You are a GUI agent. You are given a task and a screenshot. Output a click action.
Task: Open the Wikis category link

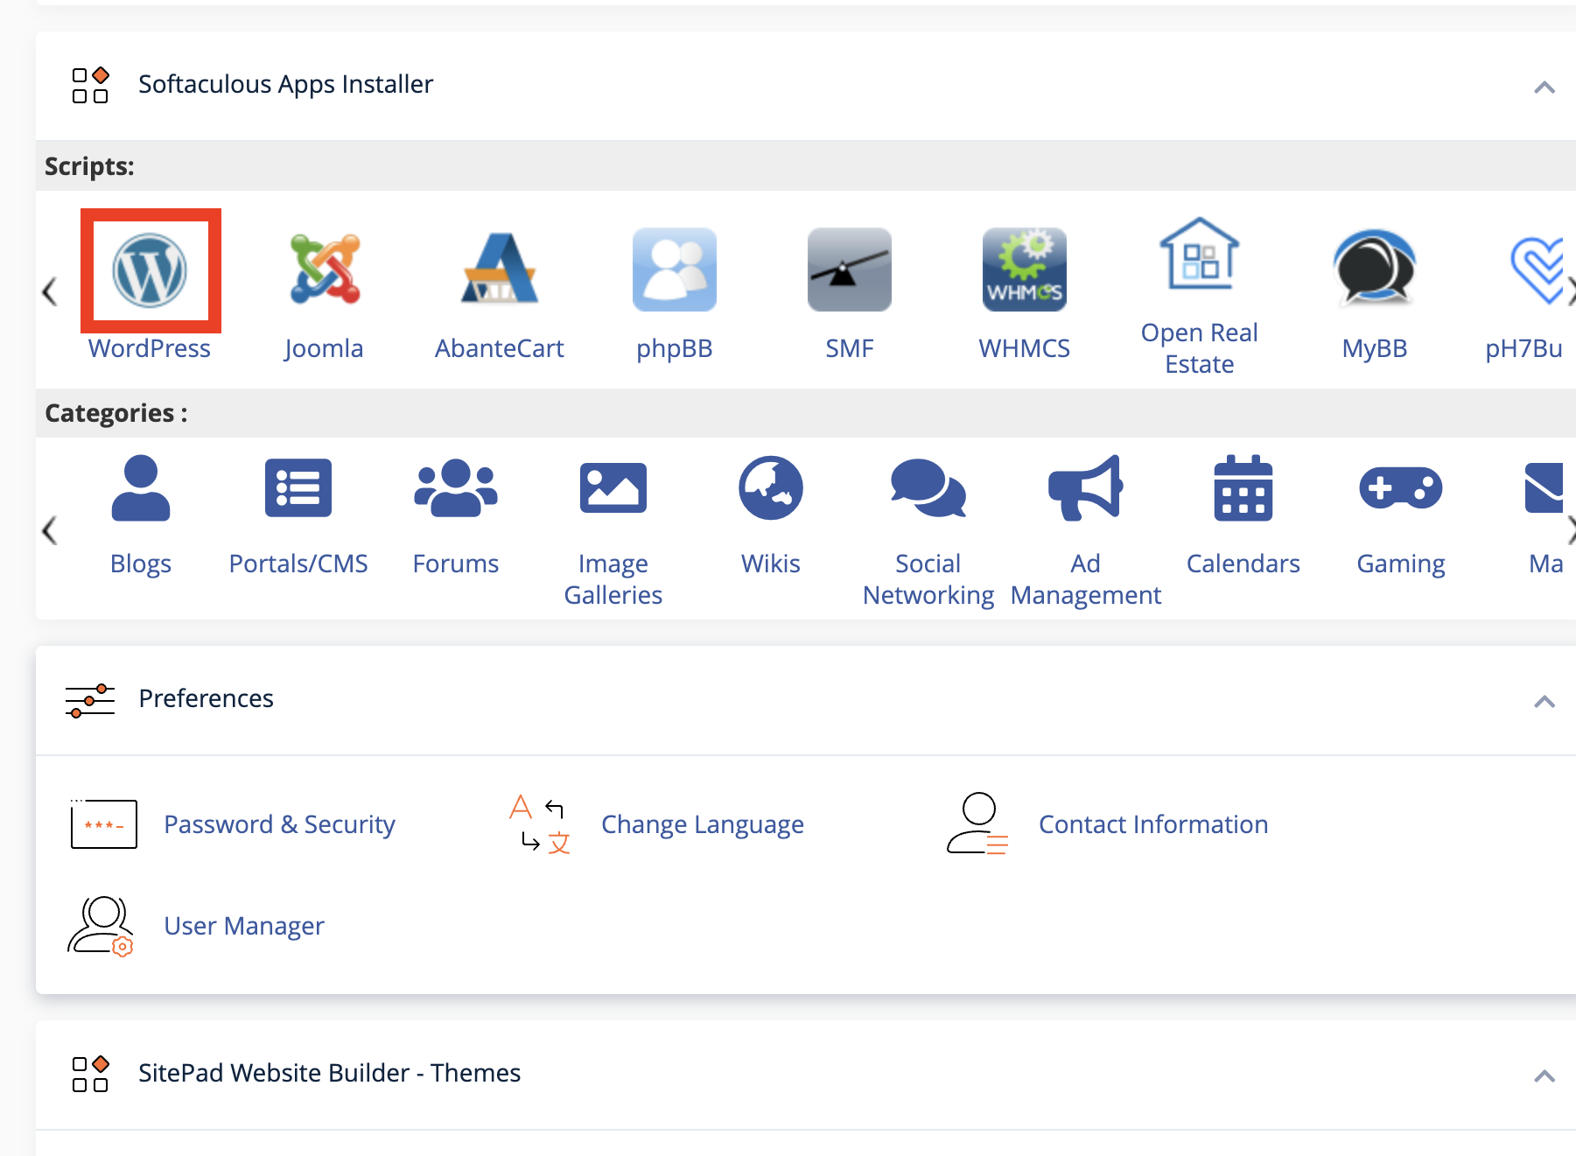(771, 564)
